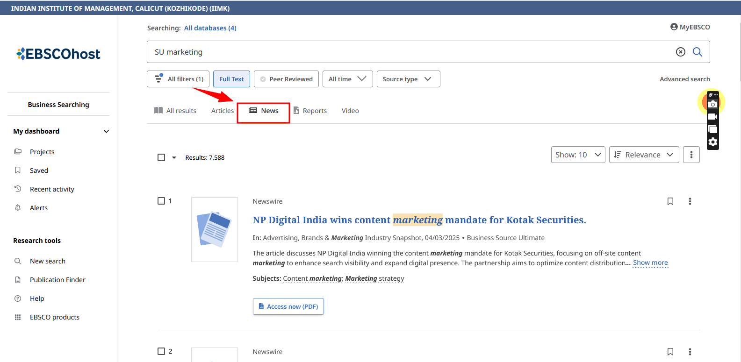This screenshot has height=362, width=741.
Task: Click the video record icon in floating toolbar
Action: tap(712, 117)
